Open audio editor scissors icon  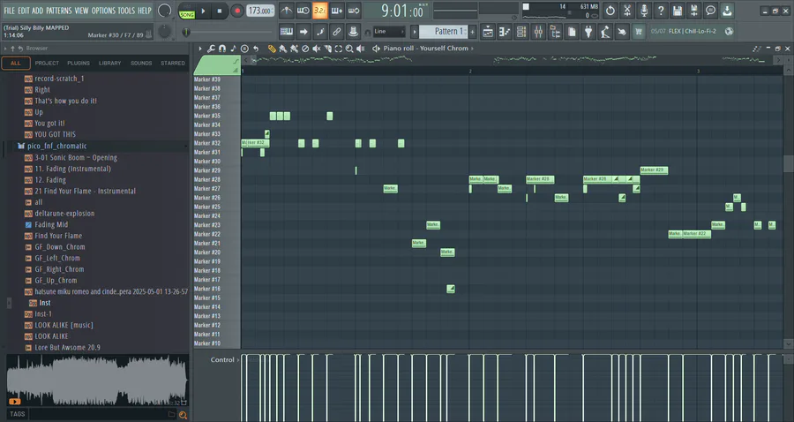(627, 10)
